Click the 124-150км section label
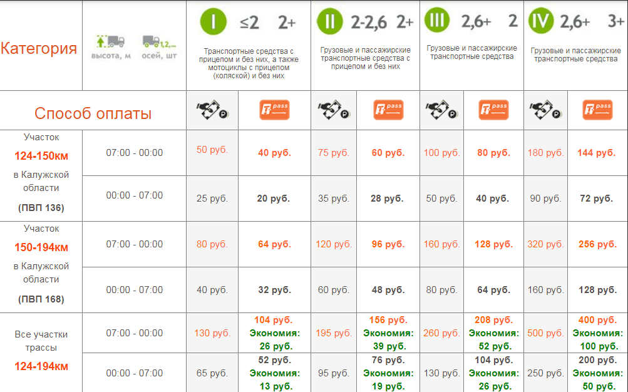This screenshot has width=628, height=392. pyautogui.click(x=41, y=156)
